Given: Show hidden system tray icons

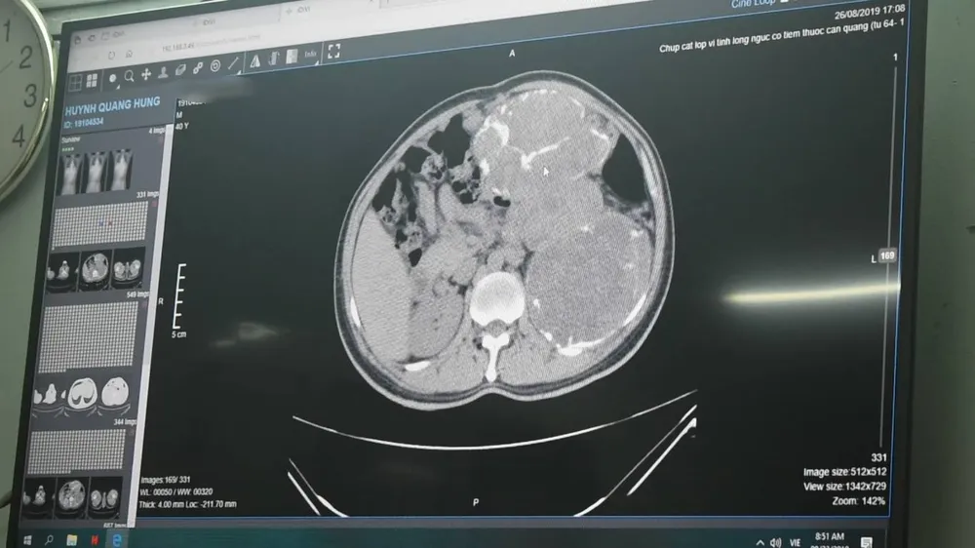Looking at the screenshot, I should 760,541.
